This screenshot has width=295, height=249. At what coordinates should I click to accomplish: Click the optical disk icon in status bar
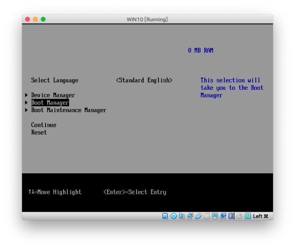(x=173, y=216)
